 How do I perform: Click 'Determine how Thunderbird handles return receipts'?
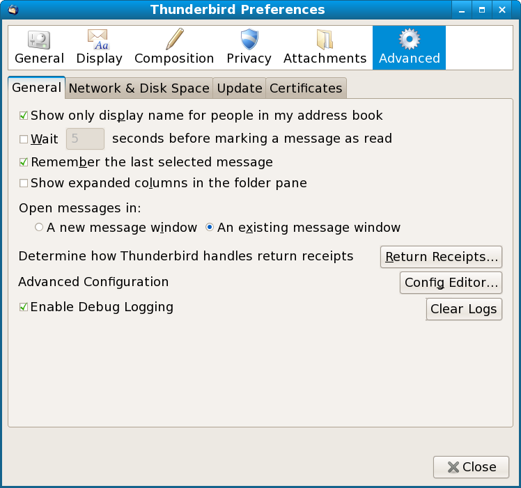tap(186, 256)
